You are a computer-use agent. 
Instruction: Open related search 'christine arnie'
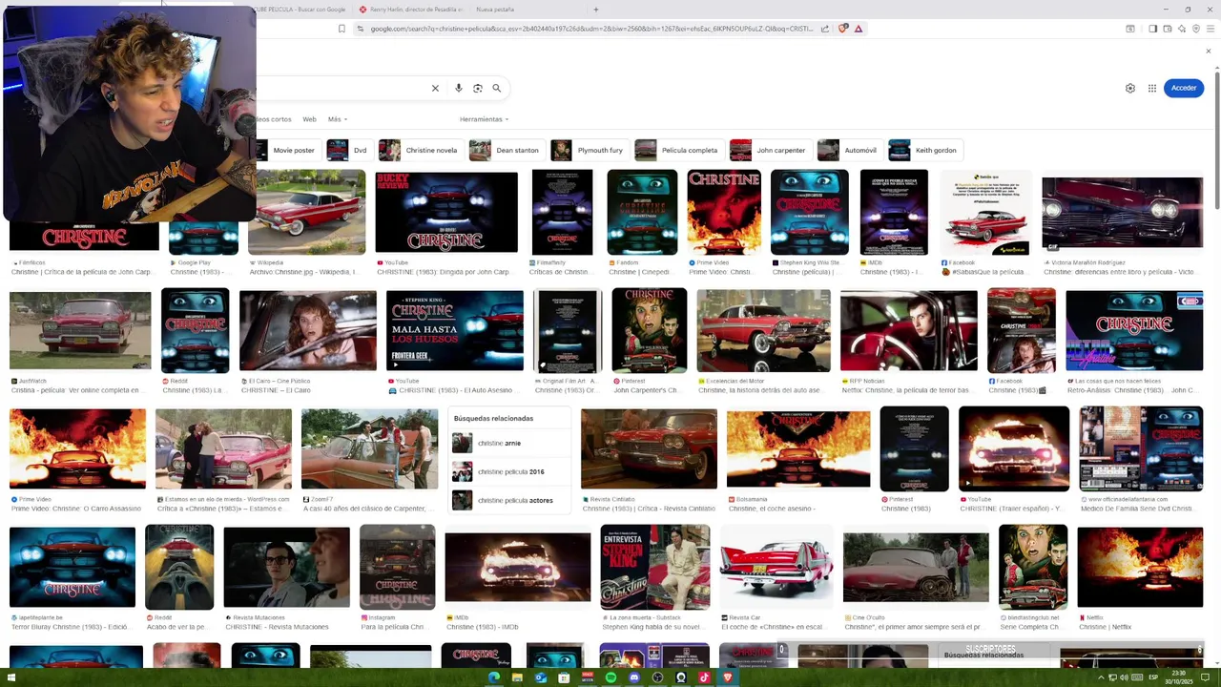coord(509,443)
